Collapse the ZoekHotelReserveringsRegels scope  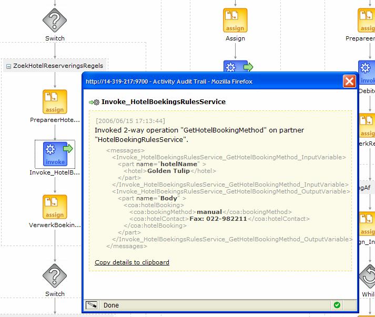pos(8,66)
